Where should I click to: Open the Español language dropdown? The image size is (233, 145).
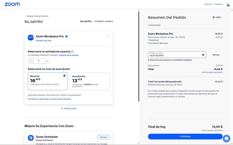[x=219, y=4]
